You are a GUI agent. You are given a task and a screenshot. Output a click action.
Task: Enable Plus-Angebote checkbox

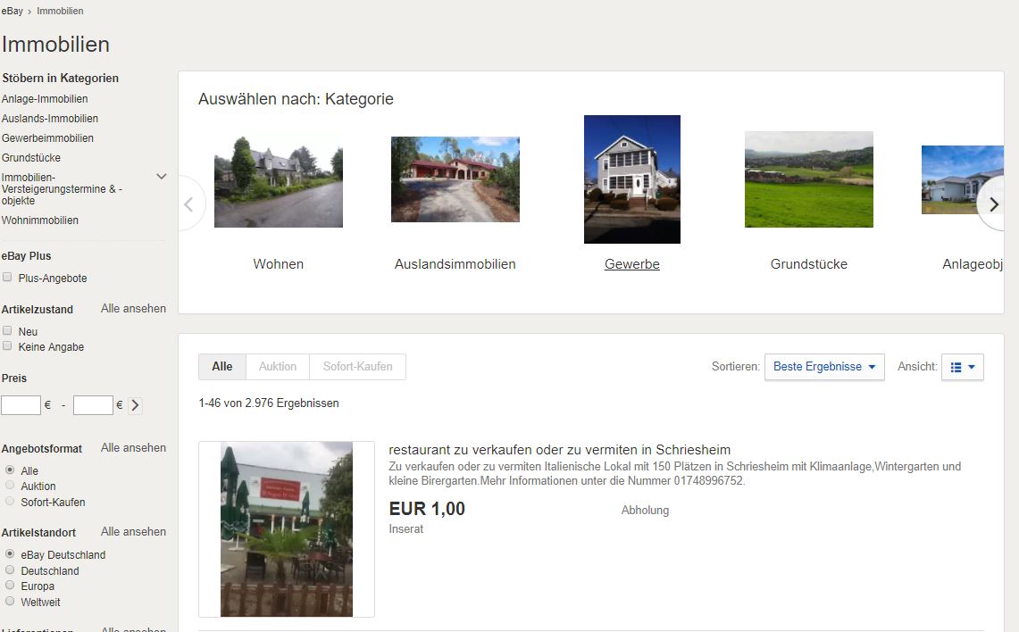point(7,278)
